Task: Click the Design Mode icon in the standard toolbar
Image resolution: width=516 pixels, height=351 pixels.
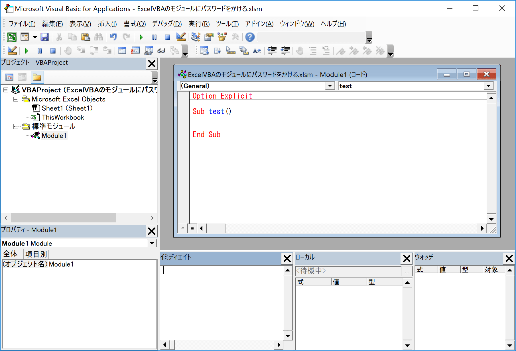Action: (x=181, y=37)
